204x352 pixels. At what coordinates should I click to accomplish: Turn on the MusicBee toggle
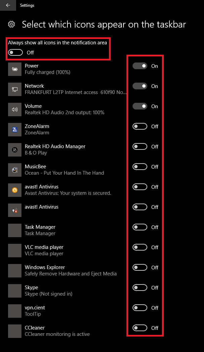[140, 167]
